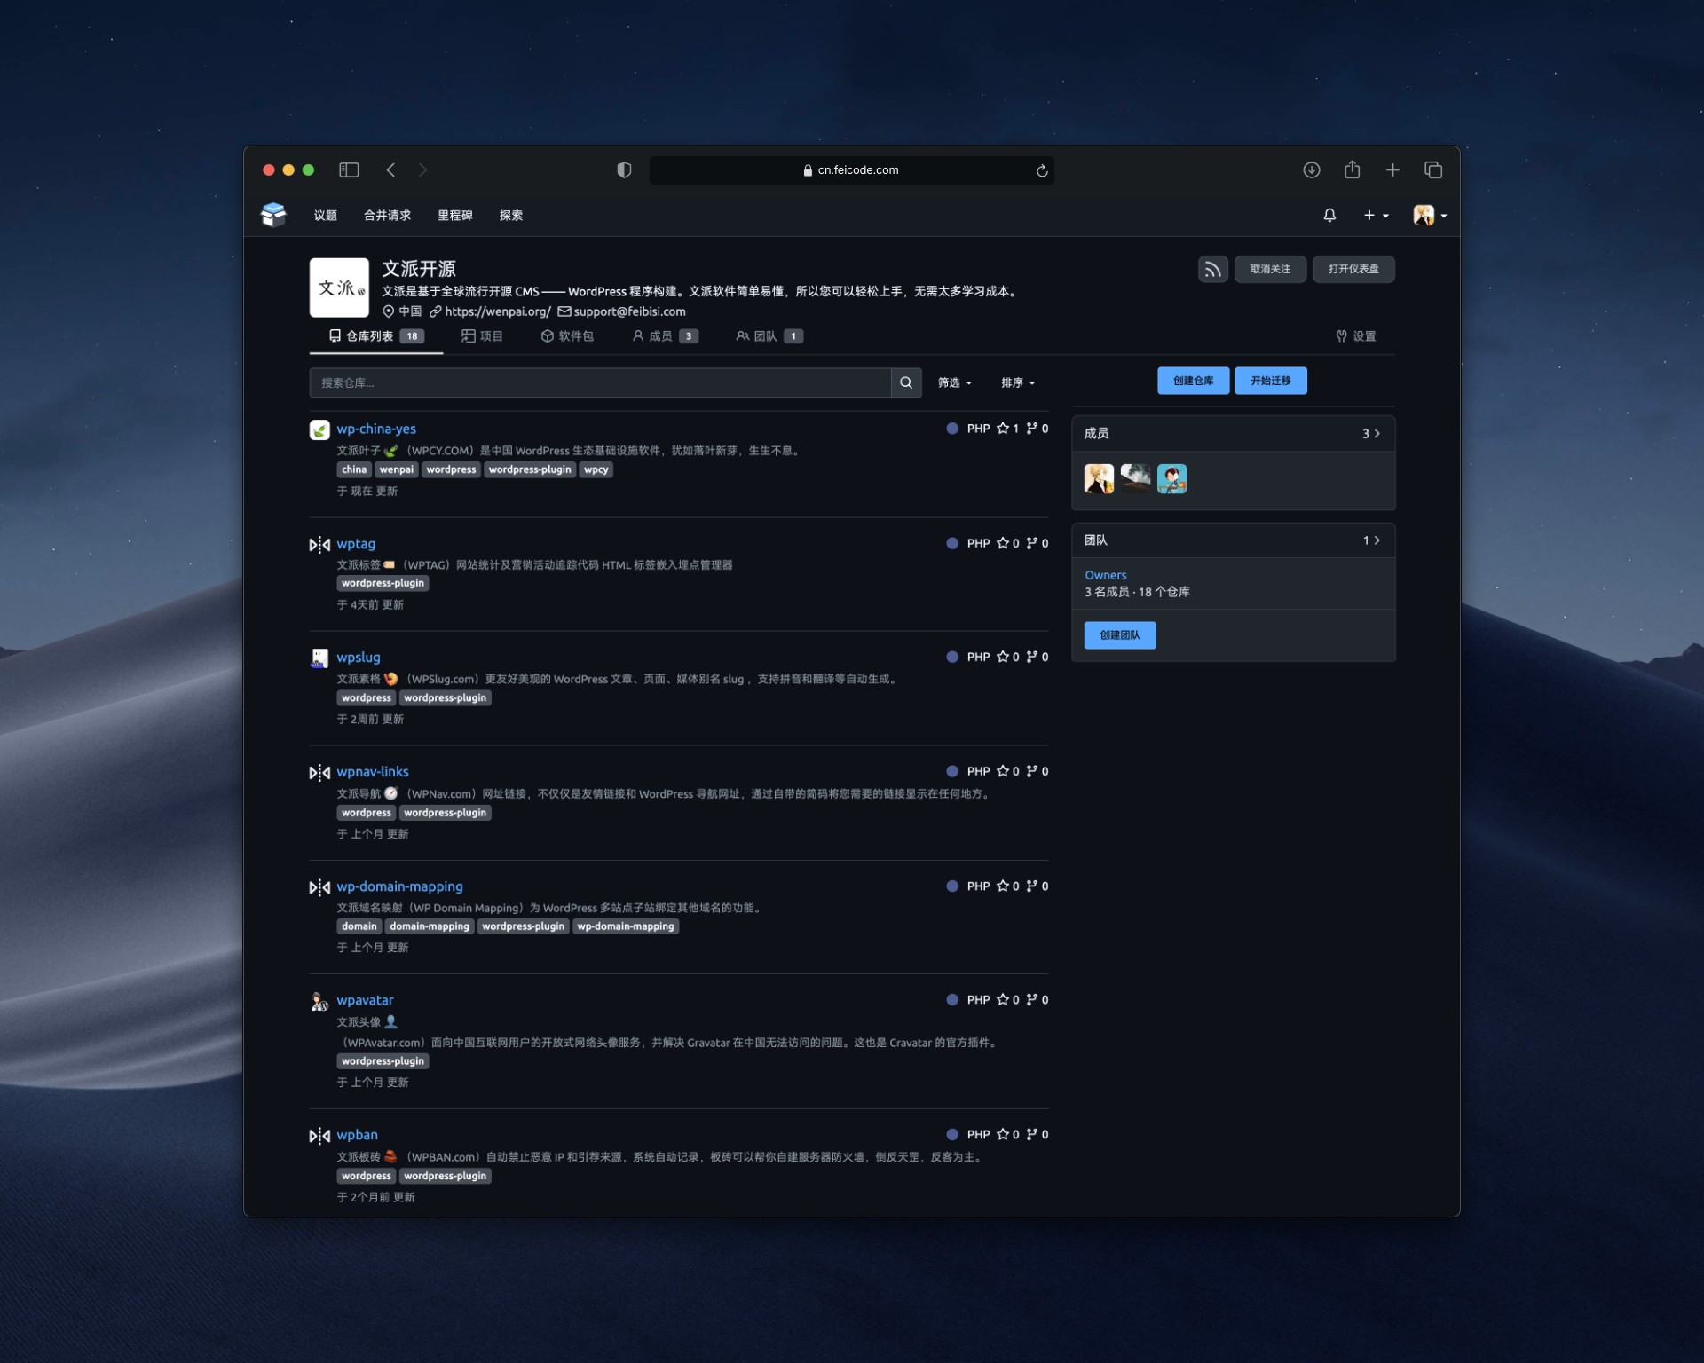
Task: Expand the 成员 panel chevron
Action: point(1377,434)
